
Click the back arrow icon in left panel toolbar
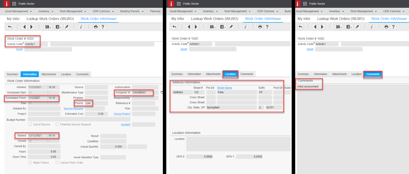tap(10, 27)
